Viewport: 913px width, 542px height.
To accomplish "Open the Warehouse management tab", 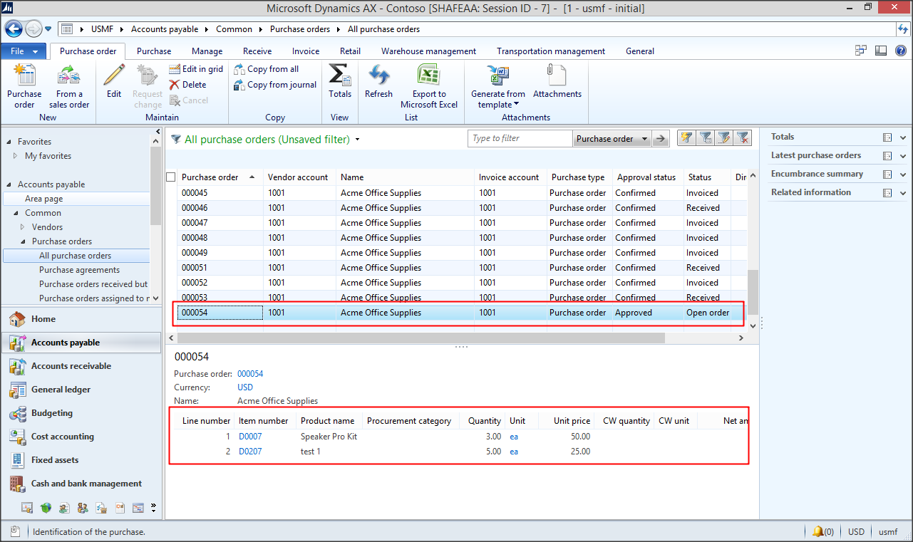I will 428,51.
